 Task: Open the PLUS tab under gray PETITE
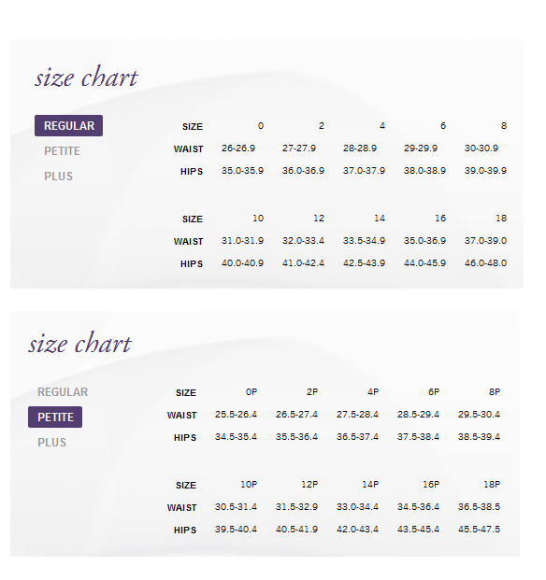coord(58,177)
